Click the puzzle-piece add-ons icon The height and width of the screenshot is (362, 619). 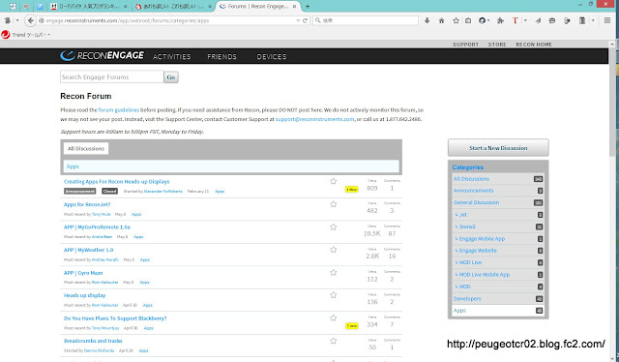click(x=501, y=20)
